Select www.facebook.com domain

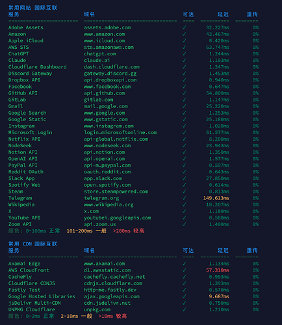107,87
